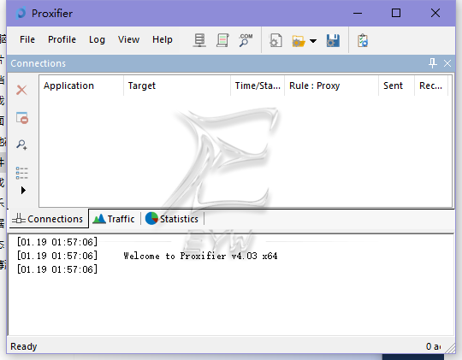
Task: Click red X close connection icon
Action: coord(21,90)
